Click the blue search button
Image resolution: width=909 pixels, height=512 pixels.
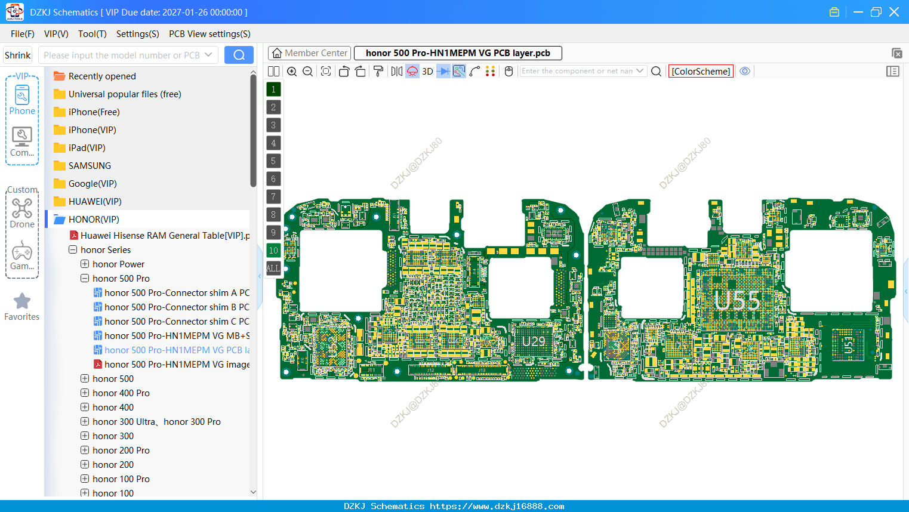pyautogui.click(x=239, y=55)
